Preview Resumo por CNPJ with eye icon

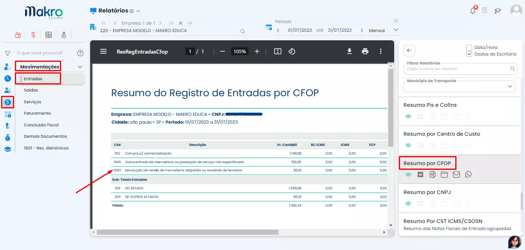pos(408,203)
